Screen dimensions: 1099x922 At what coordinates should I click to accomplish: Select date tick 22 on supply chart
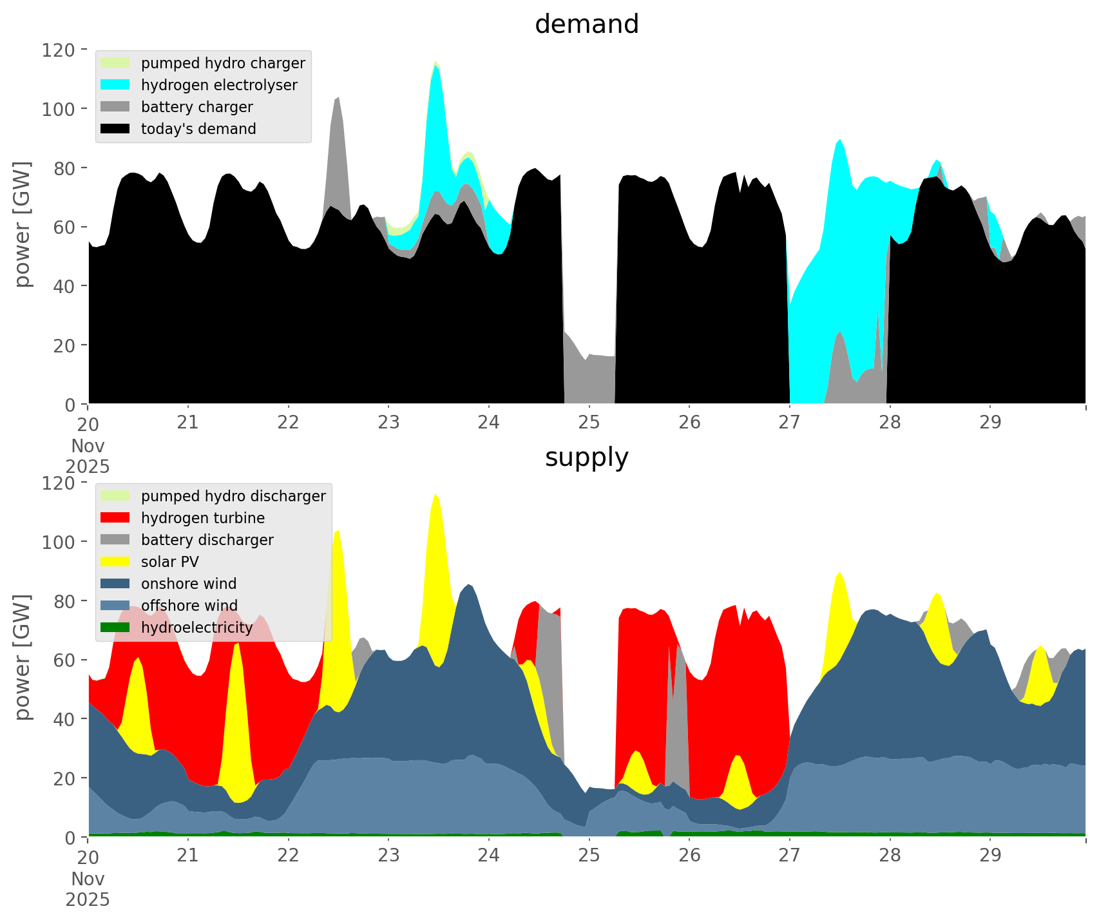click(x=288, y=856)
